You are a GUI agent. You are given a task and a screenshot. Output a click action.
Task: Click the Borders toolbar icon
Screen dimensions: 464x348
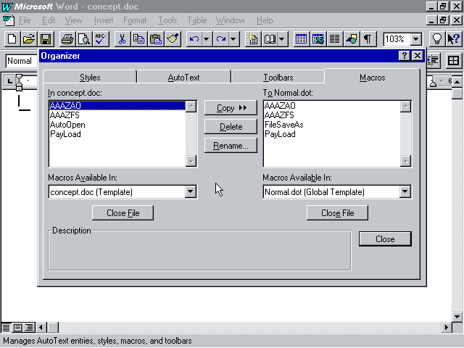(x=453, y=61)
